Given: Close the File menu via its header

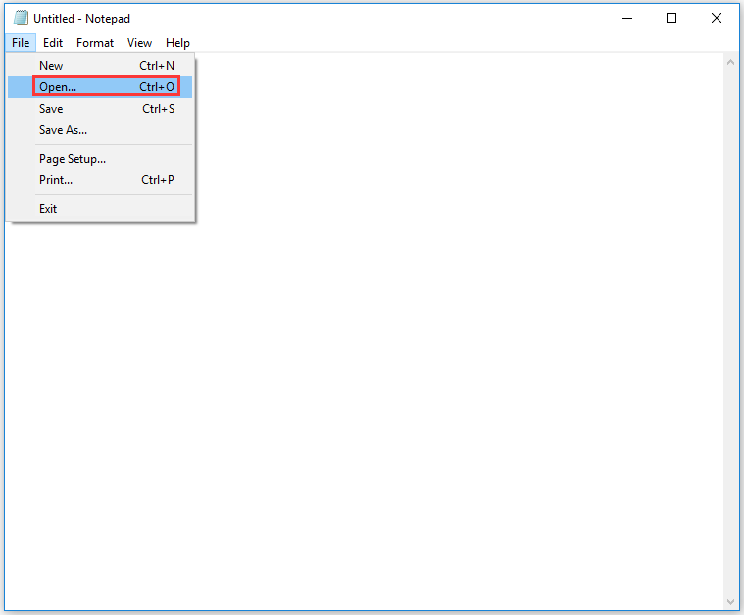Looking at the screenshot, I should pos(21,43).
